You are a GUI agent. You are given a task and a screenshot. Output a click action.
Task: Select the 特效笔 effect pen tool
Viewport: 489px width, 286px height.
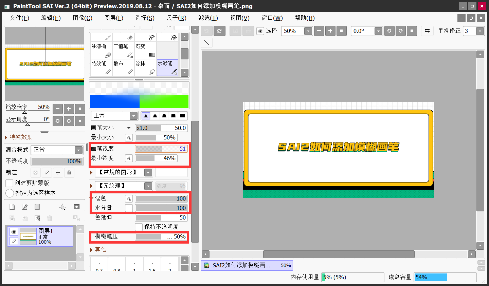101,68
